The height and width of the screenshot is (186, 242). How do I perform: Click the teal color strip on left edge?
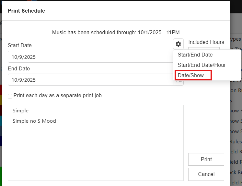click(1, 120)
